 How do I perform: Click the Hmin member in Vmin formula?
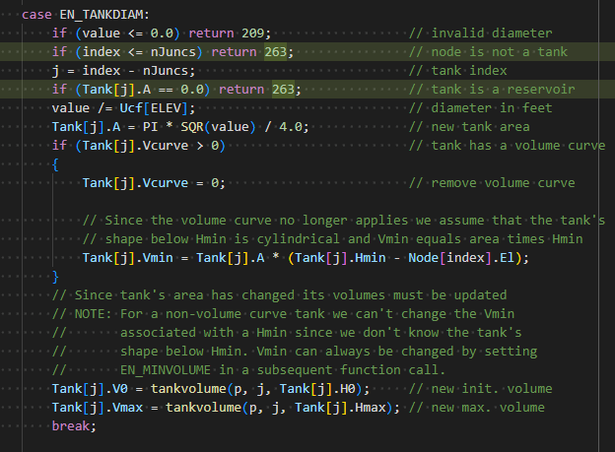coord(367,258)
